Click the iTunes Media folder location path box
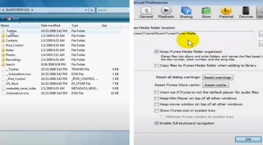The width and height of the screenshot is (263, 145). 194,38
